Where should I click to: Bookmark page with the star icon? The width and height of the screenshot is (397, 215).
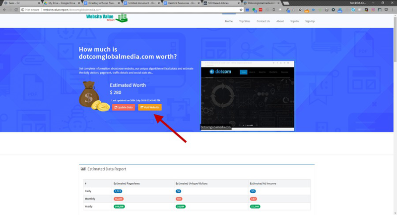tap(241, 9)
